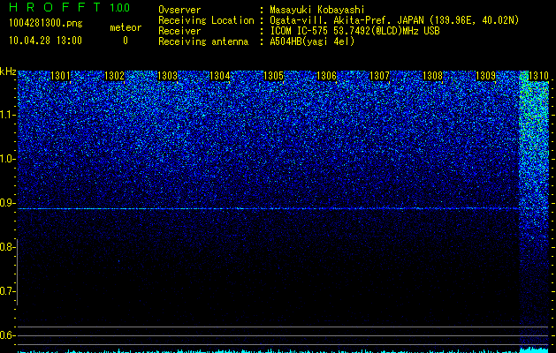Click the Receiving Location label
This screenshot has height=353, width=556.
[x=206, y=20]
